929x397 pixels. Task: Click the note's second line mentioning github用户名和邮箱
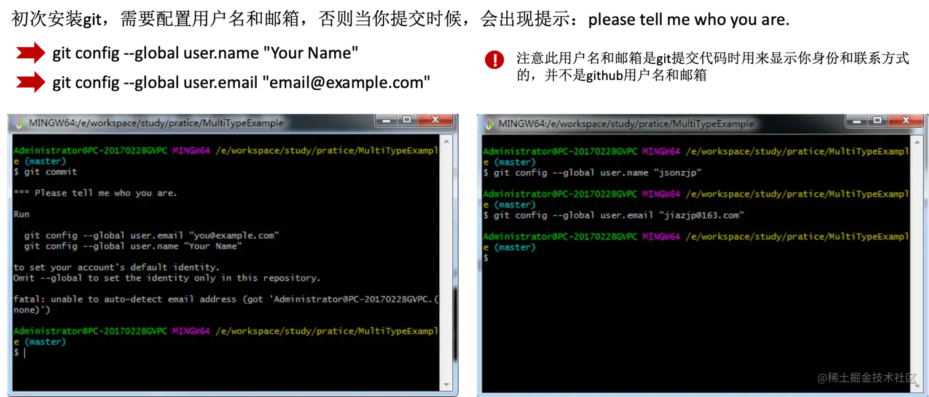pyautogui.click(x=611, y=75)
